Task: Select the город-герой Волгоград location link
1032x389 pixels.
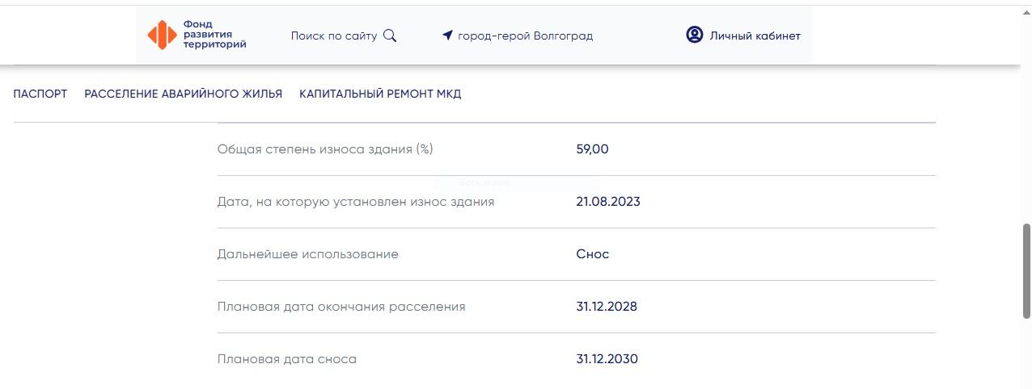Action: [525, 36]
